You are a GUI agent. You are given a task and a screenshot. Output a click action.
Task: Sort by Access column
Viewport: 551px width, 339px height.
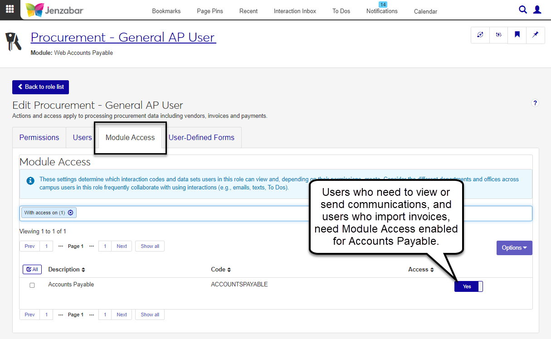(421, 270)
